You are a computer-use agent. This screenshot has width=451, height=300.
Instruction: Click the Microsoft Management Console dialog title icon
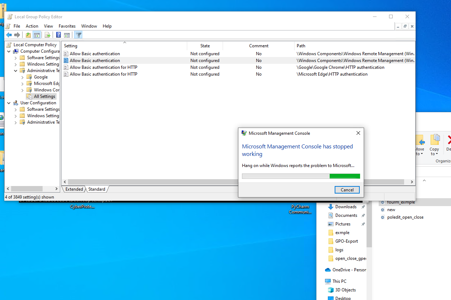click(x=244, y=133)
